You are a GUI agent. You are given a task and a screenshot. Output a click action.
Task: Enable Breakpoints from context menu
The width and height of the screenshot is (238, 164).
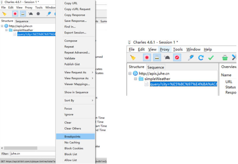75,137
